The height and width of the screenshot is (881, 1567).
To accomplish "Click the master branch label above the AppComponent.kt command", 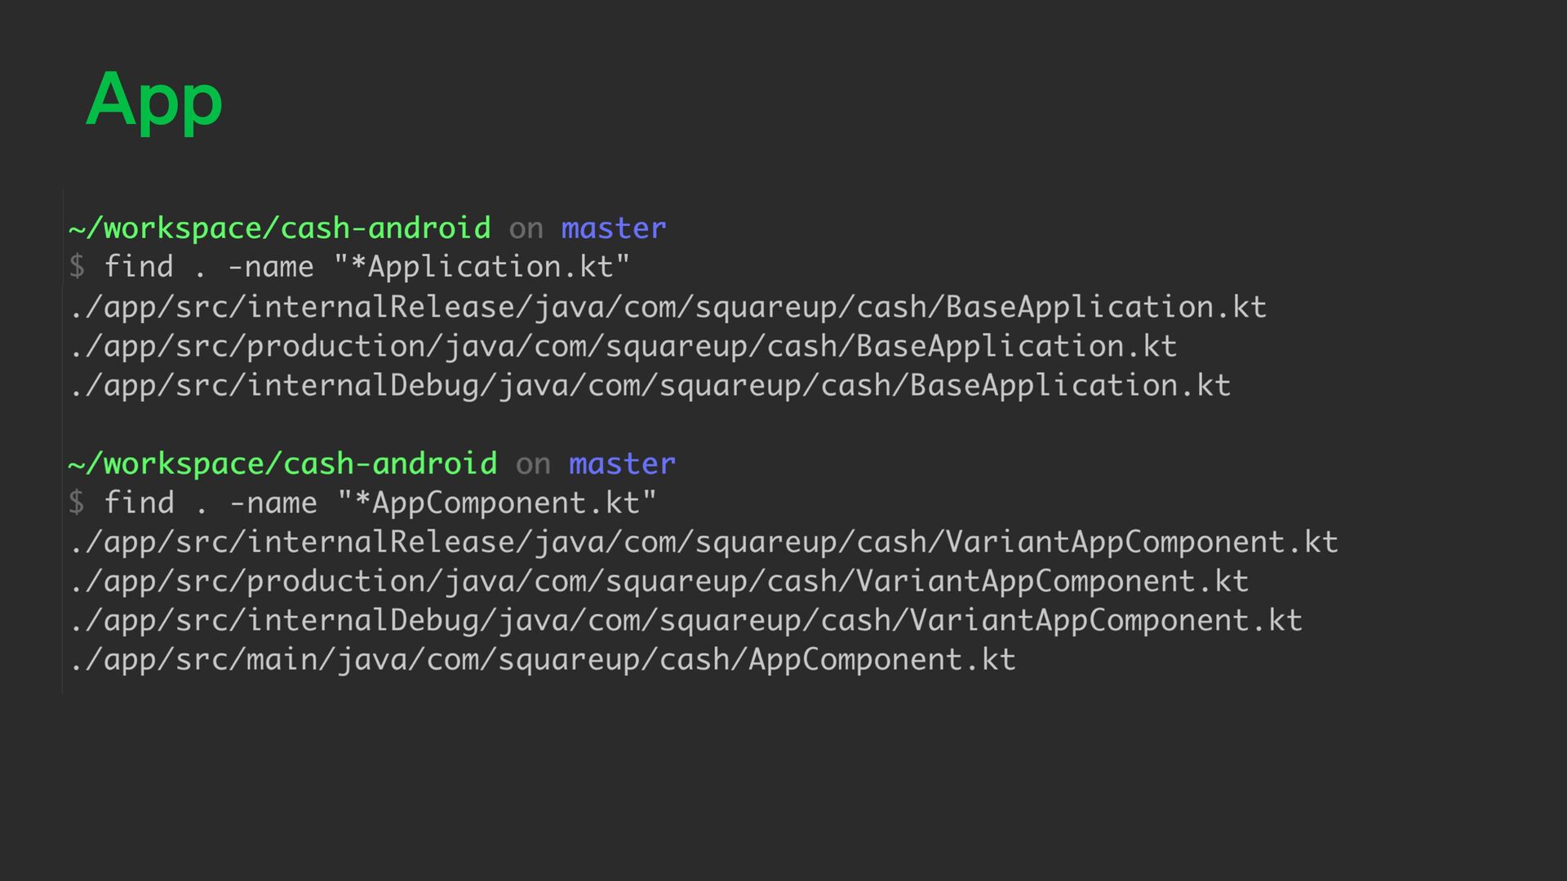I will tap(622, 463).
